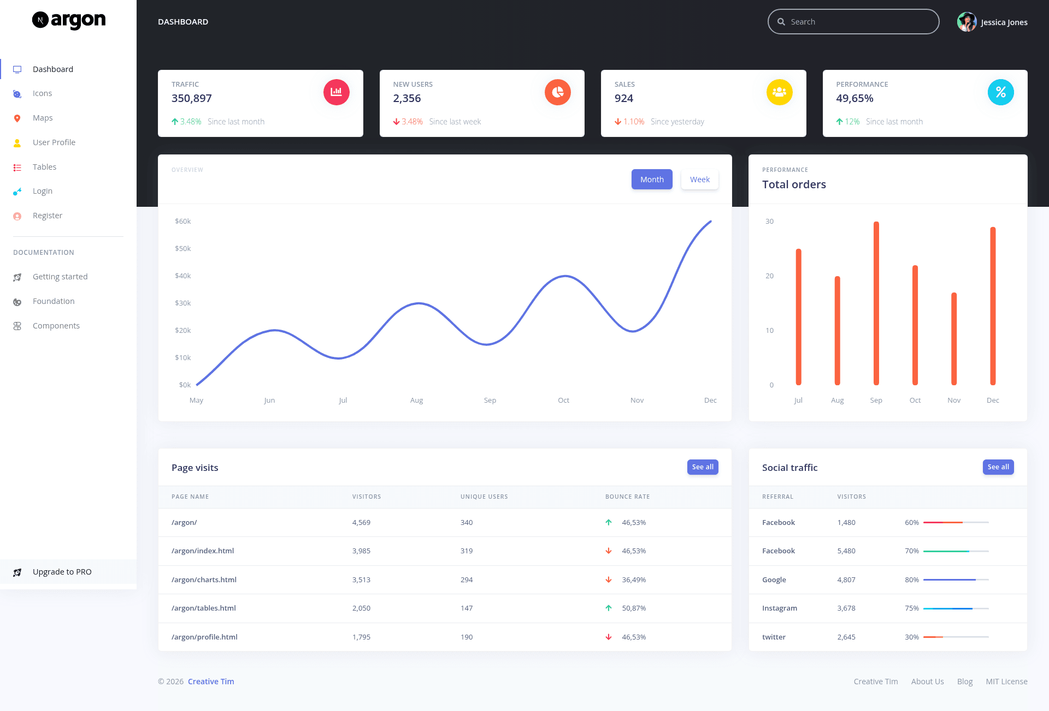Image resolution: width=1049 pixels, height=711 pixels.
Task: Click the down arrow in /argon/charts.html row
Action: click(x=609, y=579)
